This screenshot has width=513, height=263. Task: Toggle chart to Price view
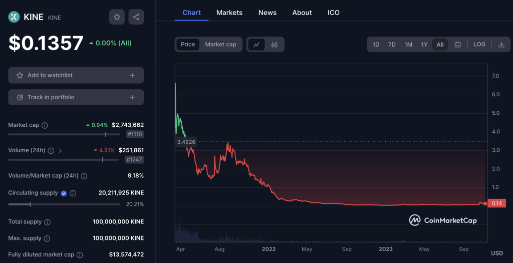tap(188, 45)
